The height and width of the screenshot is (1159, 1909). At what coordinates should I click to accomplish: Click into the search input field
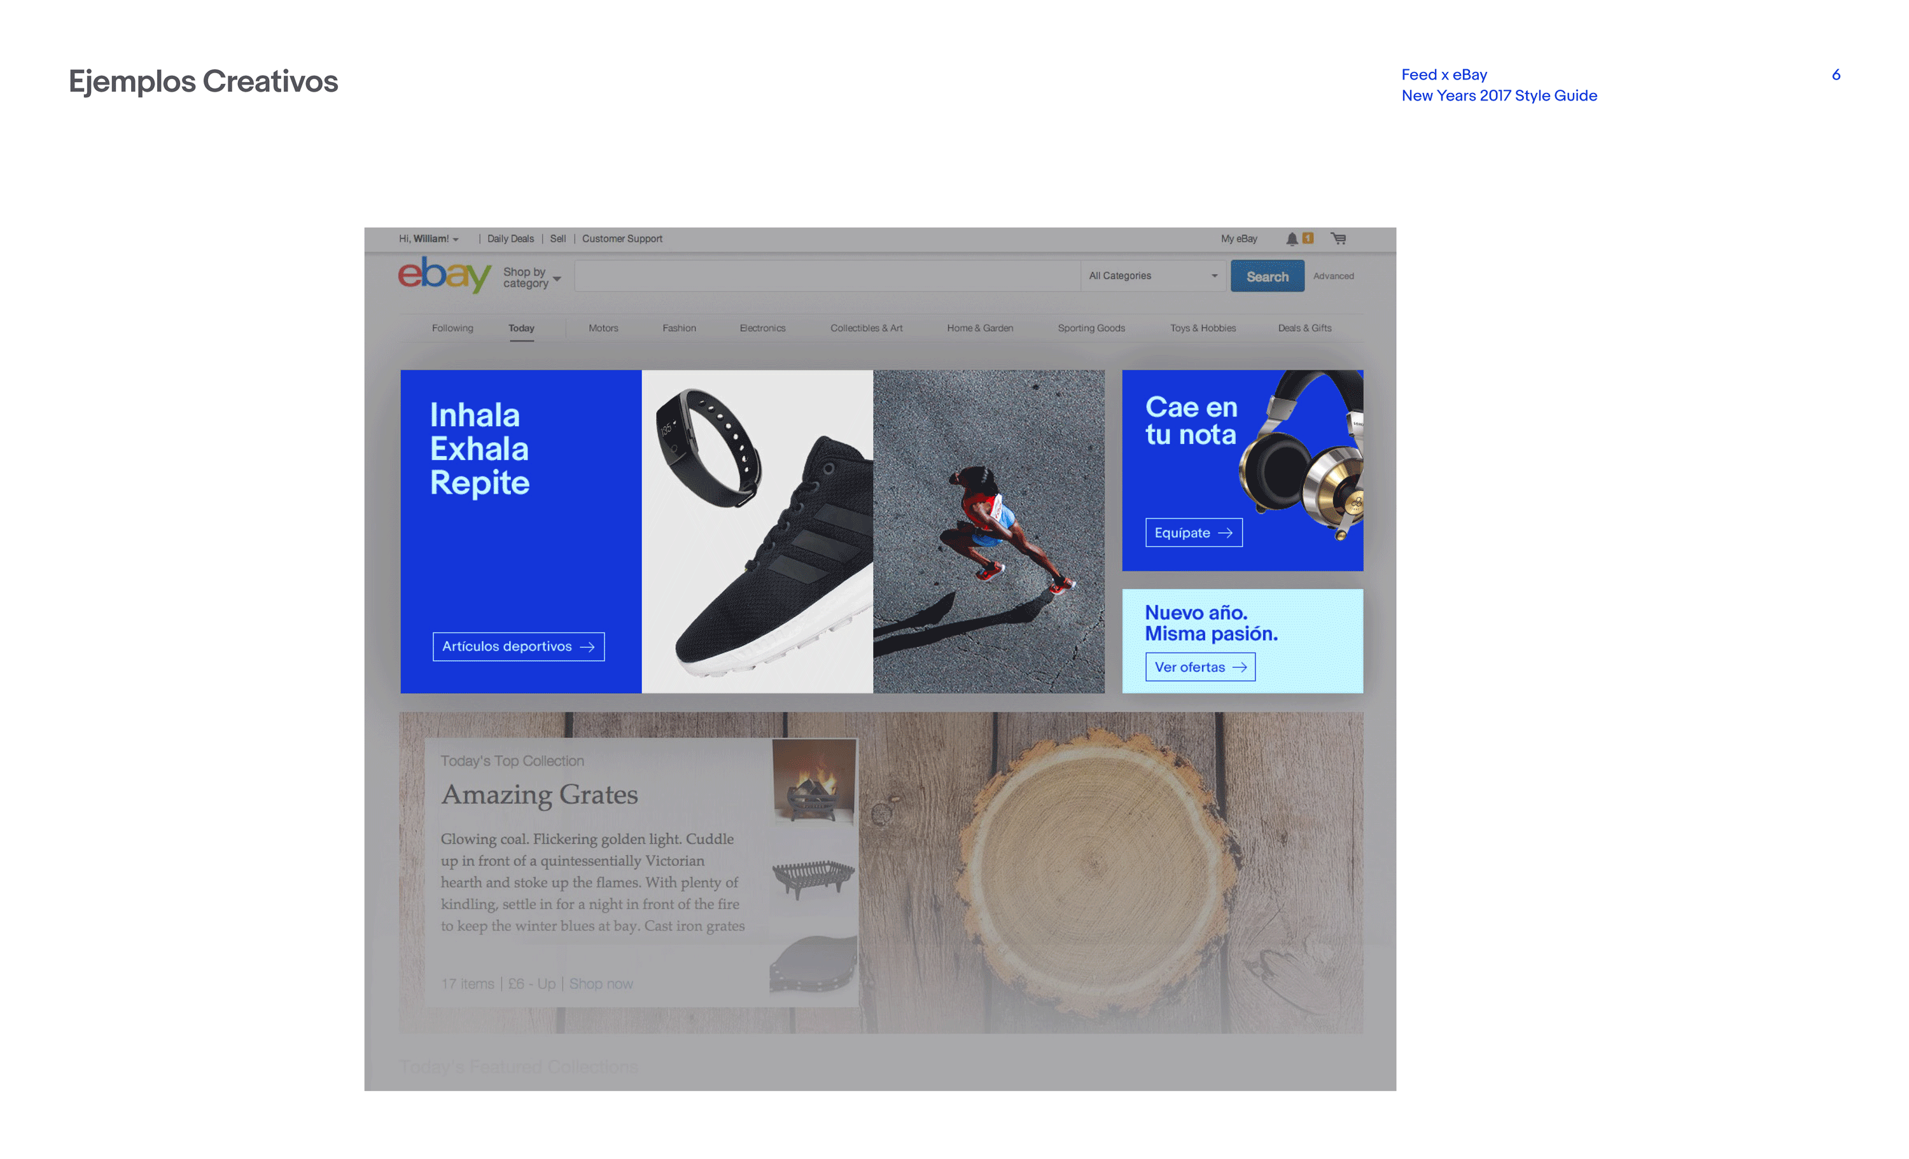click(827, 276)
